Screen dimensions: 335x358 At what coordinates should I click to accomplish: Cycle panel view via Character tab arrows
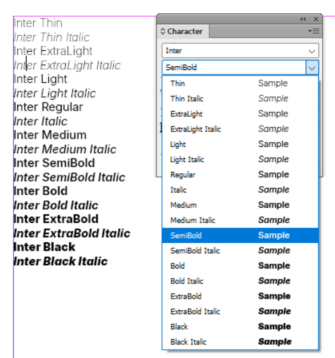tap(163, 31)
